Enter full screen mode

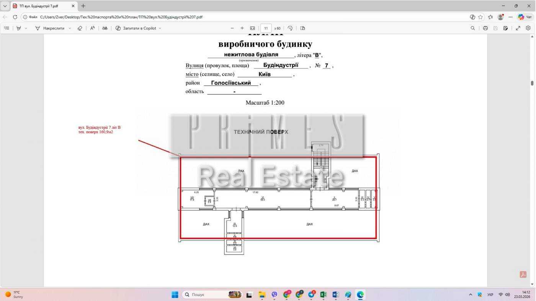pyautogui.click(x=518, y=28)
